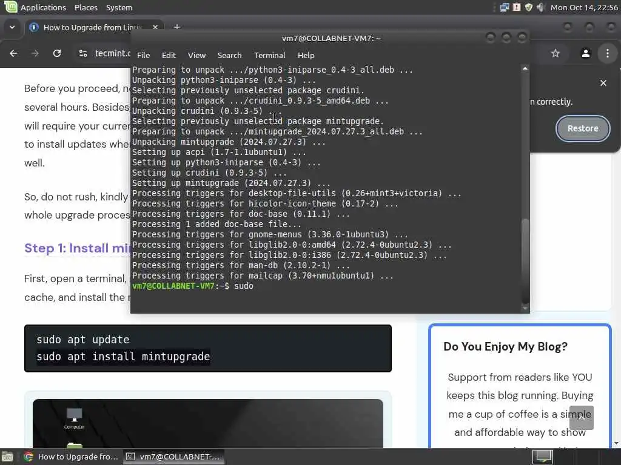Click the volume speaker tray icon
Screen dimensions: 621x465
click(x=540, y=7)
